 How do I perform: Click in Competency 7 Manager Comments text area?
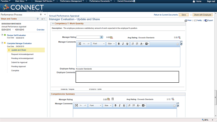coord(128,57)
